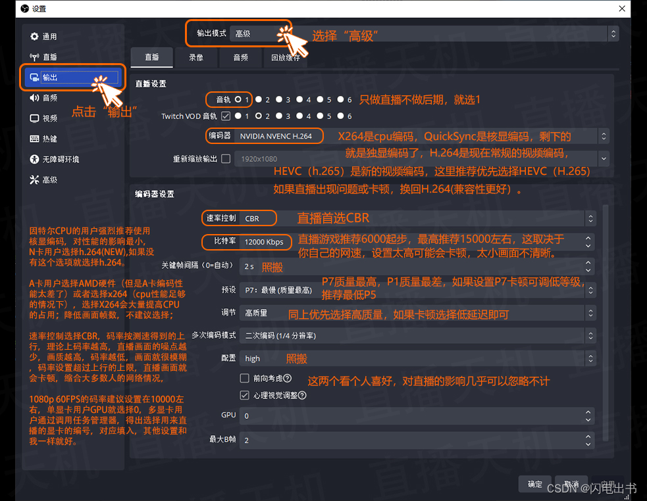Open the 编码器 NVIDIA NVENC H.264 dropdown
Image resolution: width=647 pixels, height=501 pixels.
click(x=422, y=136)
